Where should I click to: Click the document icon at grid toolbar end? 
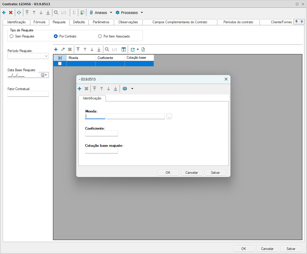coord(143,49)
